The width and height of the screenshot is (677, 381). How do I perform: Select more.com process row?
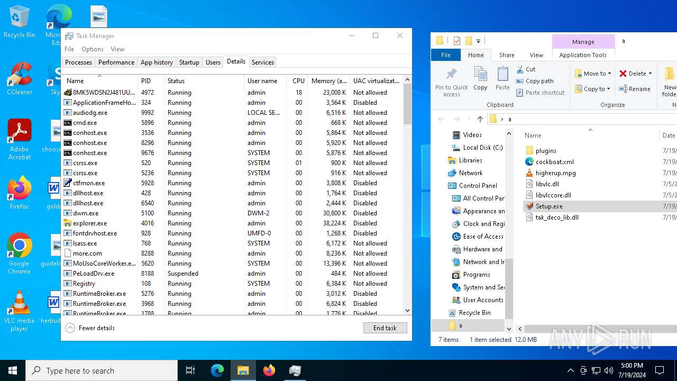pos(232,253)
